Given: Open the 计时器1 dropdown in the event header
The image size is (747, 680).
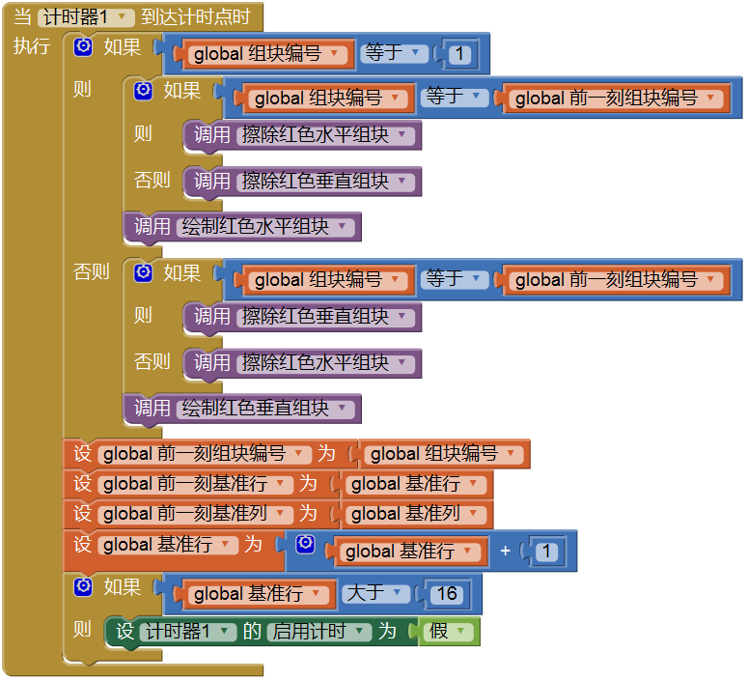Looking at the screenshot, I should coord(87,17).
